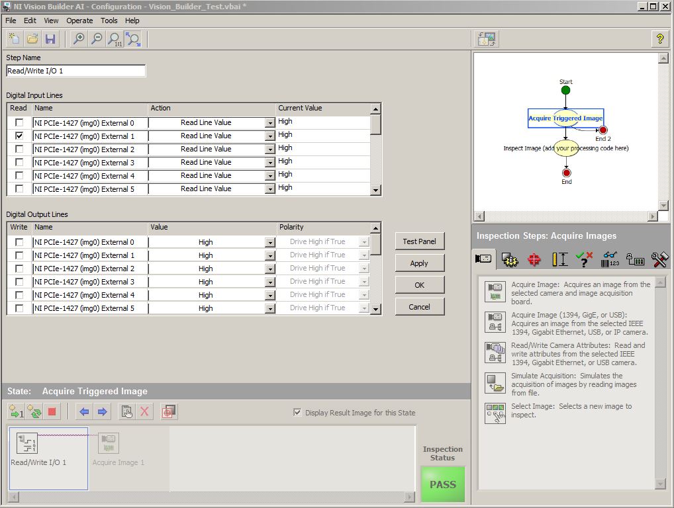This screenshot has width=674, height=508.
Task: Open Action dropdown for input External 1
Action: coord(269,136)
